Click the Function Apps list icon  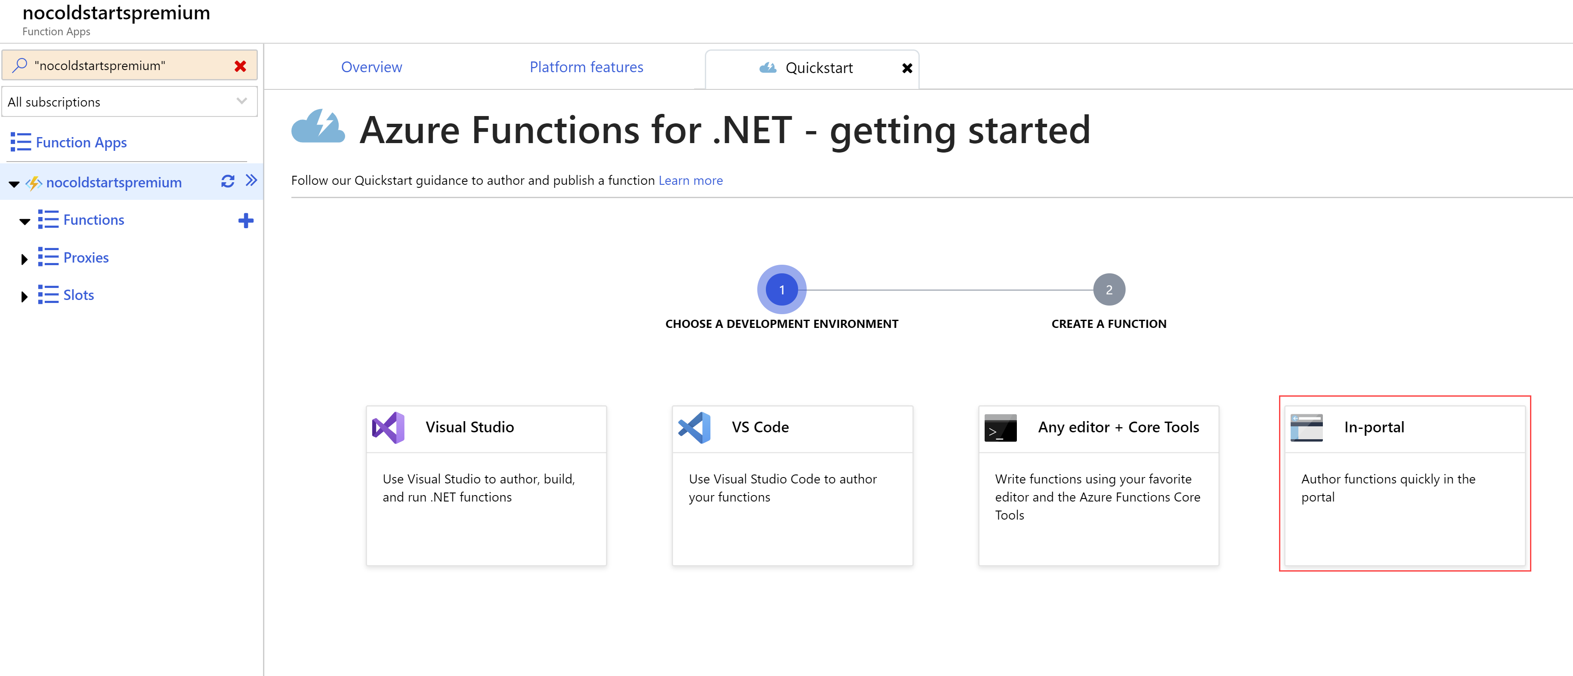21,142
